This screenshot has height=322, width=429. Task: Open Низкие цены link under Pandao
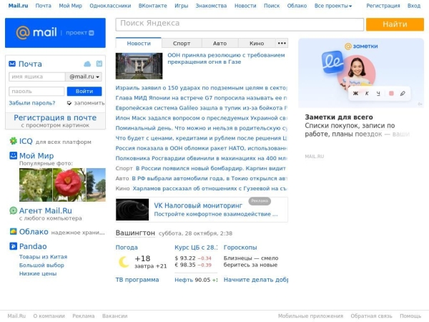(38, 273)
